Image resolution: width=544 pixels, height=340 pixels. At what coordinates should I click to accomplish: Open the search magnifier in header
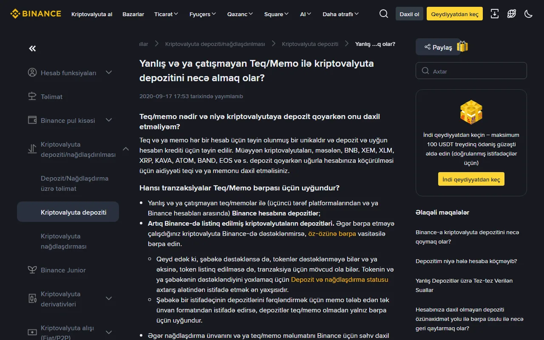tap(384, 14)
